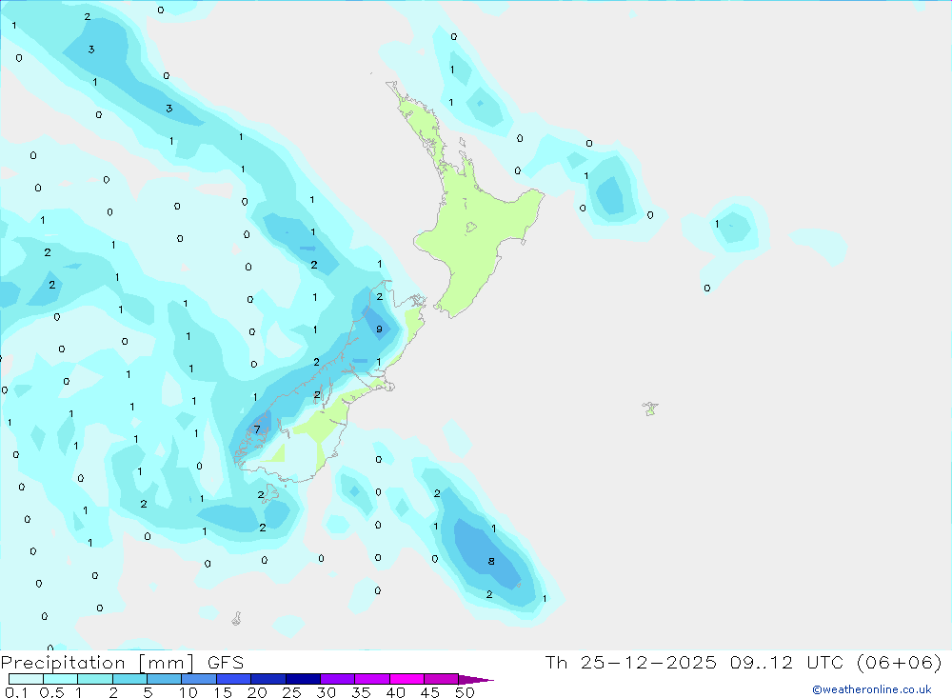
Task: Click the legend scale label "40"
Action: coord(395,692)
